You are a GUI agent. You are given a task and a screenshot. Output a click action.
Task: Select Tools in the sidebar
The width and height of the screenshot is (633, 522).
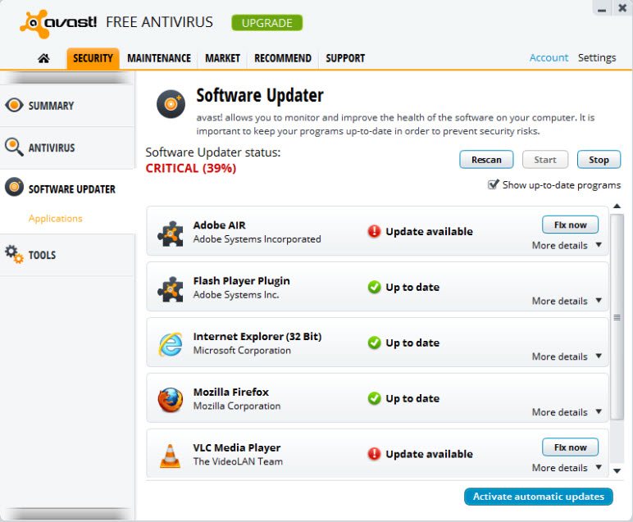[67, 255]
